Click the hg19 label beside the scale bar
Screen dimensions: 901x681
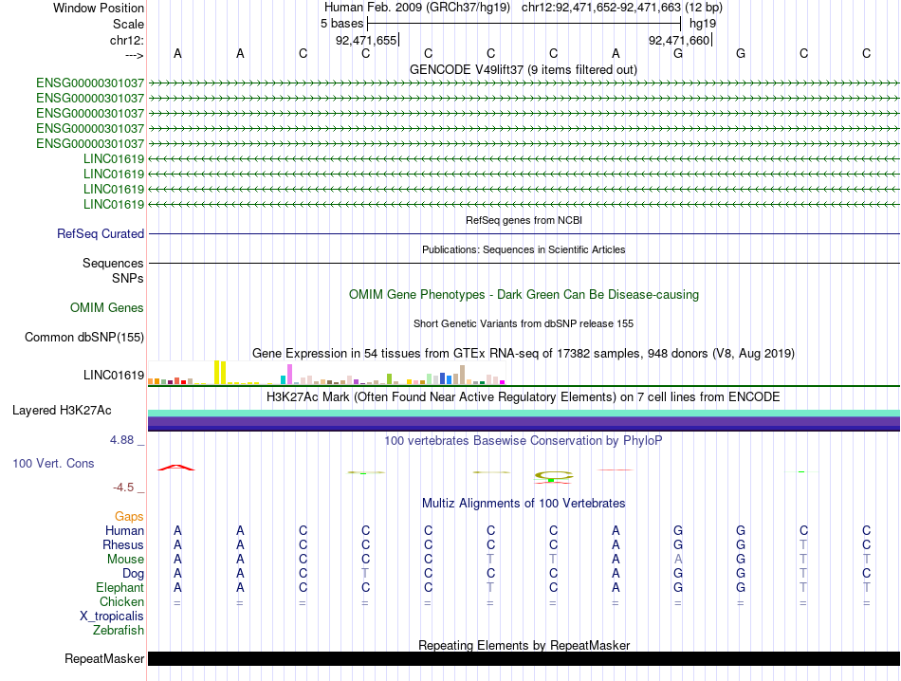point(702,24)
